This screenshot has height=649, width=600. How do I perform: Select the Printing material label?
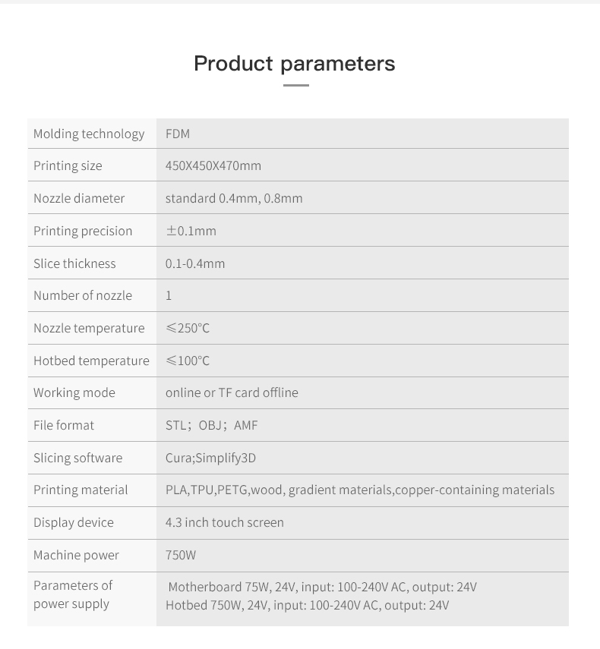[x=81, y=490]
